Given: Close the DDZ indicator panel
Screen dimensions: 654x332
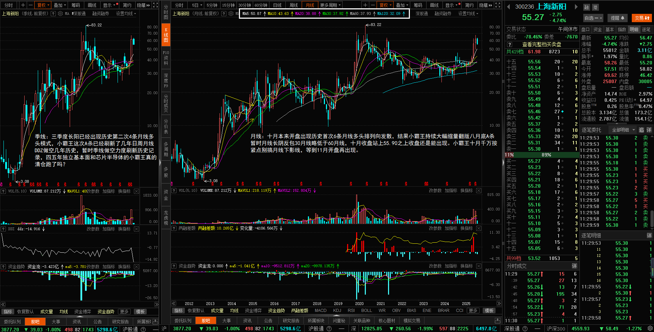Looking at the screenshot, I should 137,229.
